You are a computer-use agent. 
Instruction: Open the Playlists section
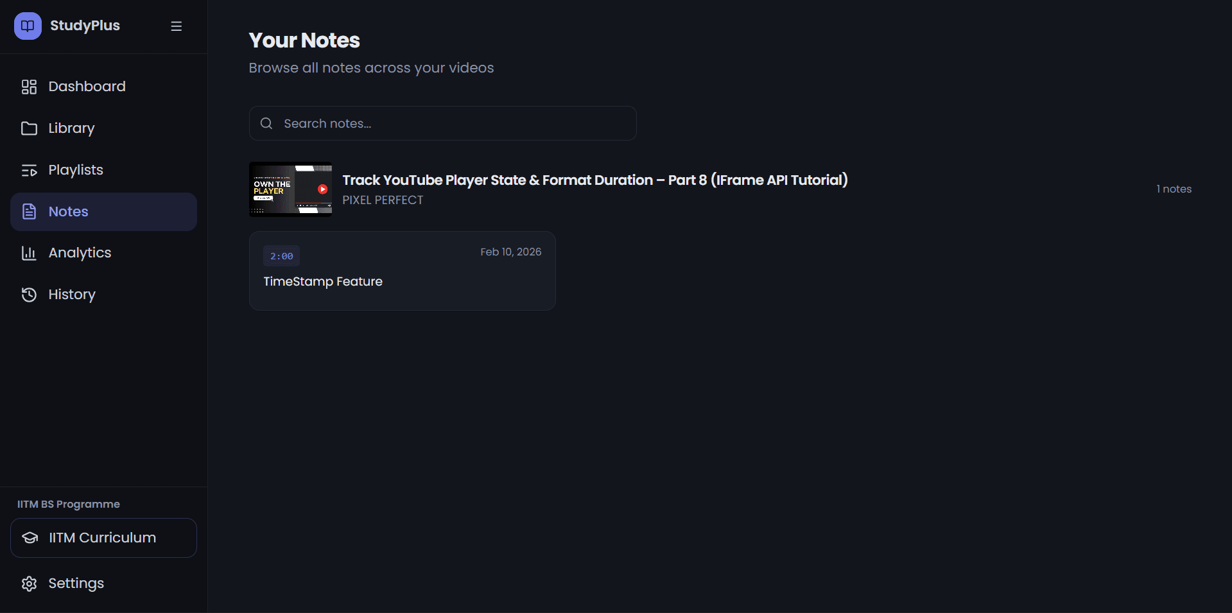point(76,170)
